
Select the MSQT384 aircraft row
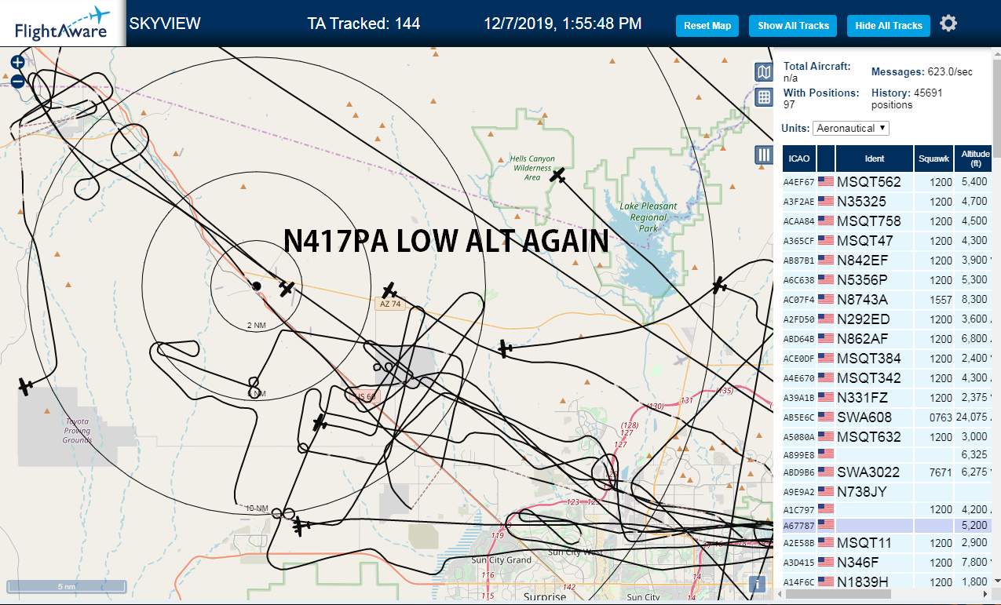pos(887,359)
